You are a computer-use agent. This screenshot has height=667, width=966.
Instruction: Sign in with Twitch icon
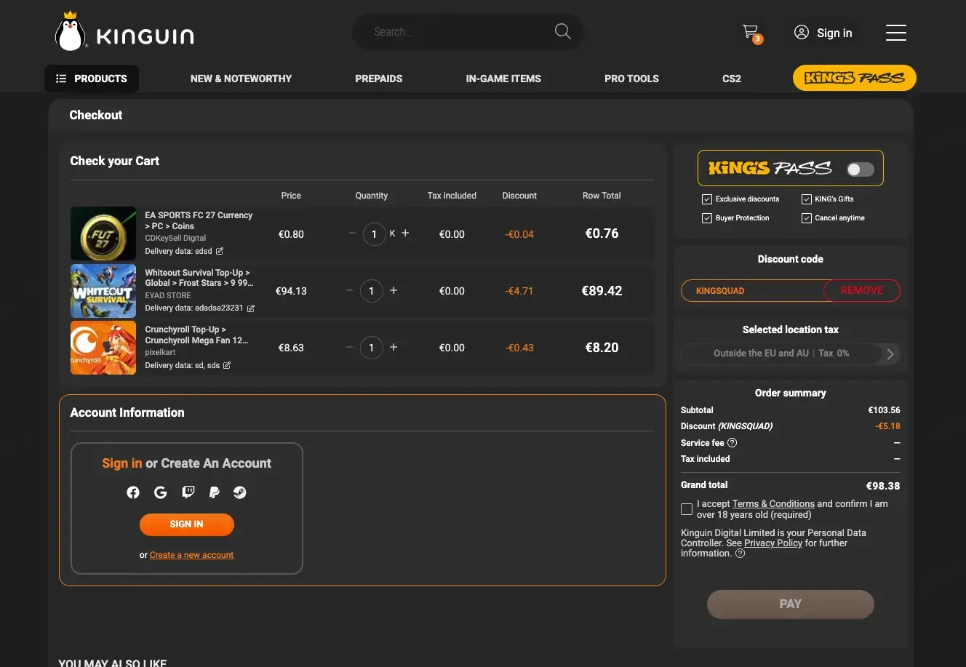[188, 492]
